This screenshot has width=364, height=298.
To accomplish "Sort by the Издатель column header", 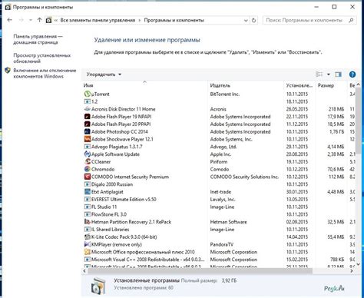I will [x=220, y=85].
